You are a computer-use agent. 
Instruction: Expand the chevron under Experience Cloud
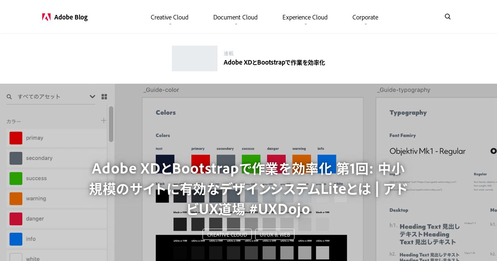click(305, 24)
